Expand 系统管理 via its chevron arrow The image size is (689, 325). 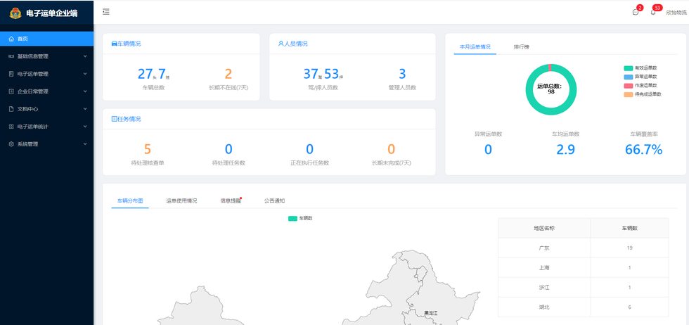(85, 144)
